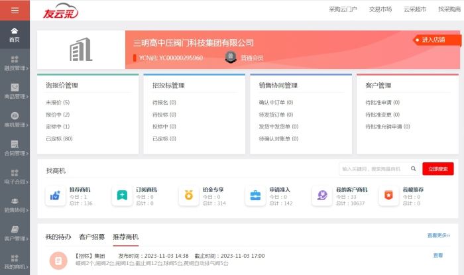
Task: Switch to 我的待办 tab
Action: [58, 237]
